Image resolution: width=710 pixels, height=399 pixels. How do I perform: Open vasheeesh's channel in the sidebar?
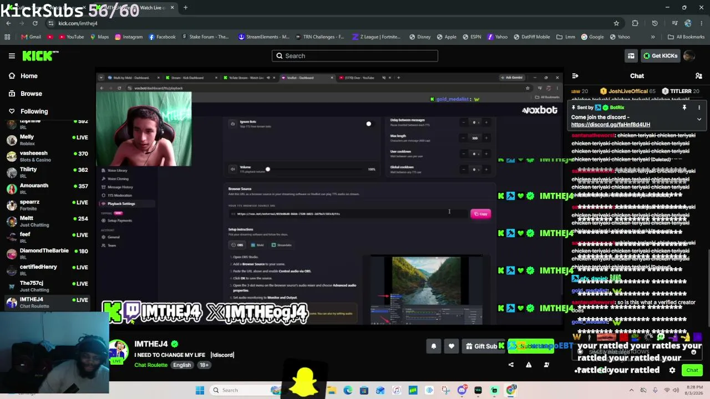[48, 156]
